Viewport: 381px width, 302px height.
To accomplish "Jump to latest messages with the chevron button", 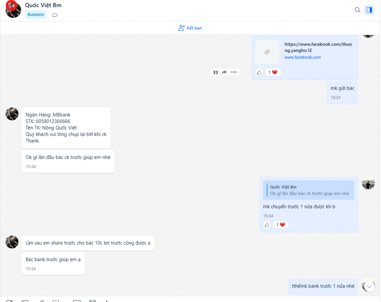I will 368,286.
